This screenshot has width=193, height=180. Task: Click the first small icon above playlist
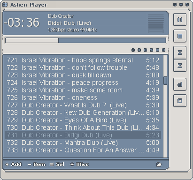pos(133,50)
